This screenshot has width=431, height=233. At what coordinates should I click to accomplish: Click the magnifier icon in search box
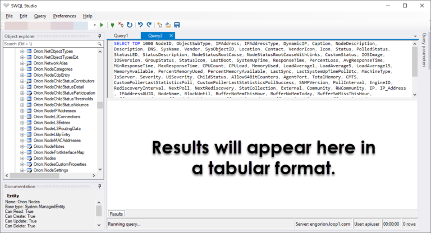(x=99, y=44)
